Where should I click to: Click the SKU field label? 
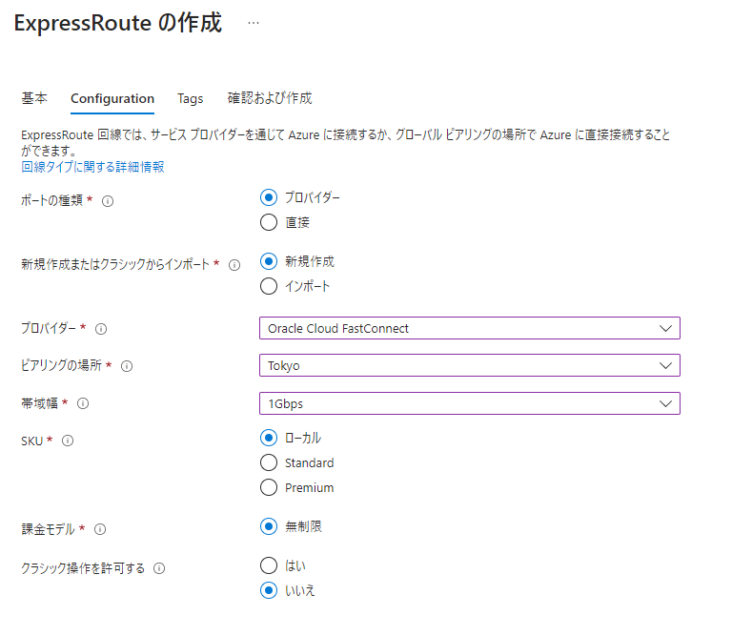point(32,441)
